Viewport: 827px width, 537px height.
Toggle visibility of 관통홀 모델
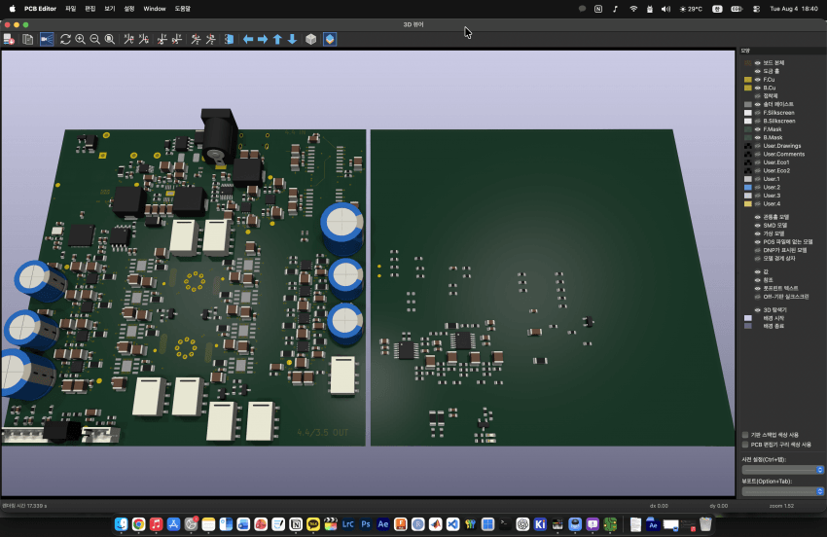coord(757,217)
